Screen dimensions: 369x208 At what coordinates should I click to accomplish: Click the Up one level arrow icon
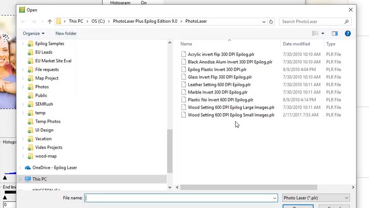pyautogui.click(x=50, y=21)
